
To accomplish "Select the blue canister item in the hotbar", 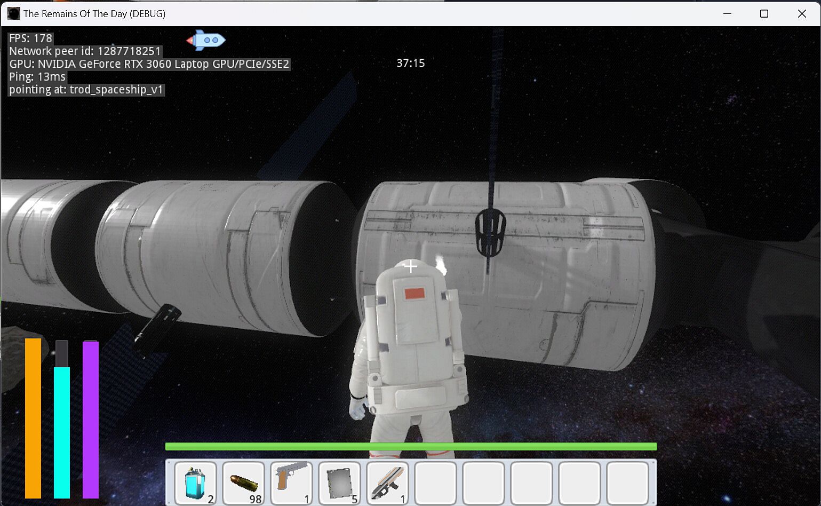I will click(195, 483).
